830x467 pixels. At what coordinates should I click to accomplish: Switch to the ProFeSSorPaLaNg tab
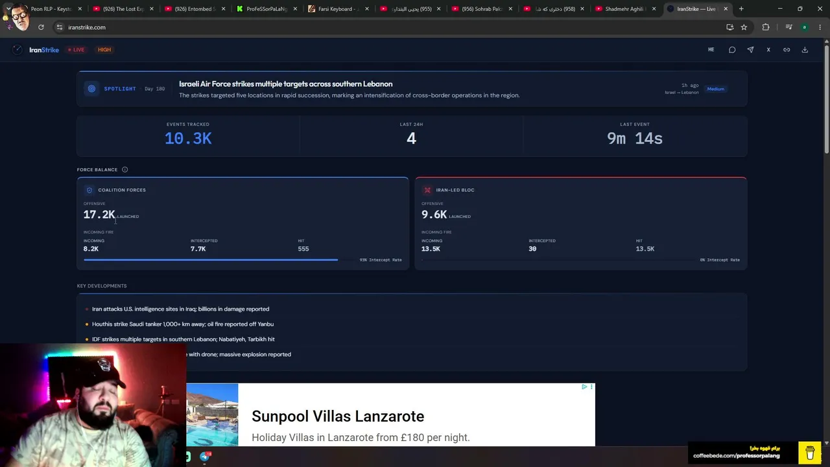266,9
